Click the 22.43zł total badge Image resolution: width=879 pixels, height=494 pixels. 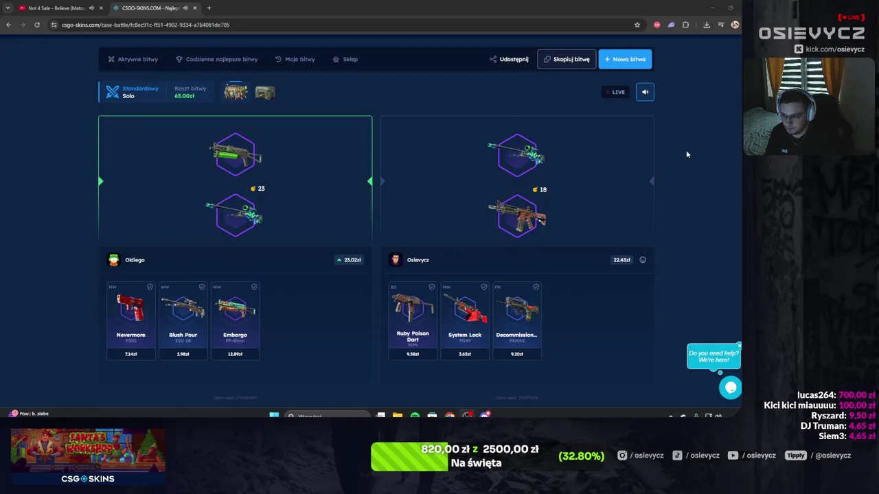pyautogui.click(x=621, y=259)
